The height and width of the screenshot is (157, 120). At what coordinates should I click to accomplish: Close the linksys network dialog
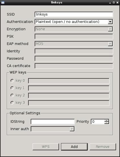[117, 3]
